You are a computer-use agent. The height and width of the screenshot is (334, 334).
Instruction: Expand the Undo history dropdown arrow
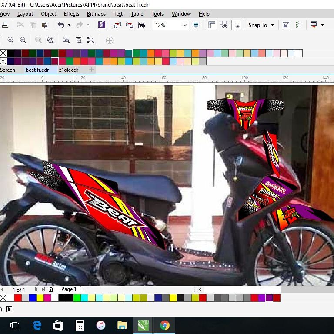pos(69,25)
